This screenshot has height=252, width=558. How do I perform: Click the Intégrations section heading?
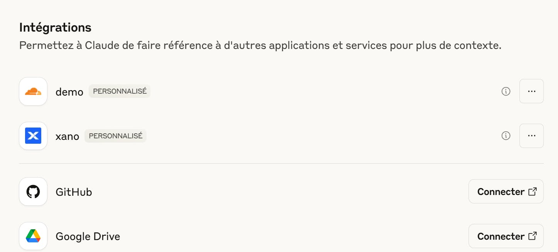click(x=55, y=27)
